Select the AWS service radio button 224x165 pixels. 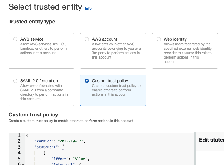pos(15,39)
